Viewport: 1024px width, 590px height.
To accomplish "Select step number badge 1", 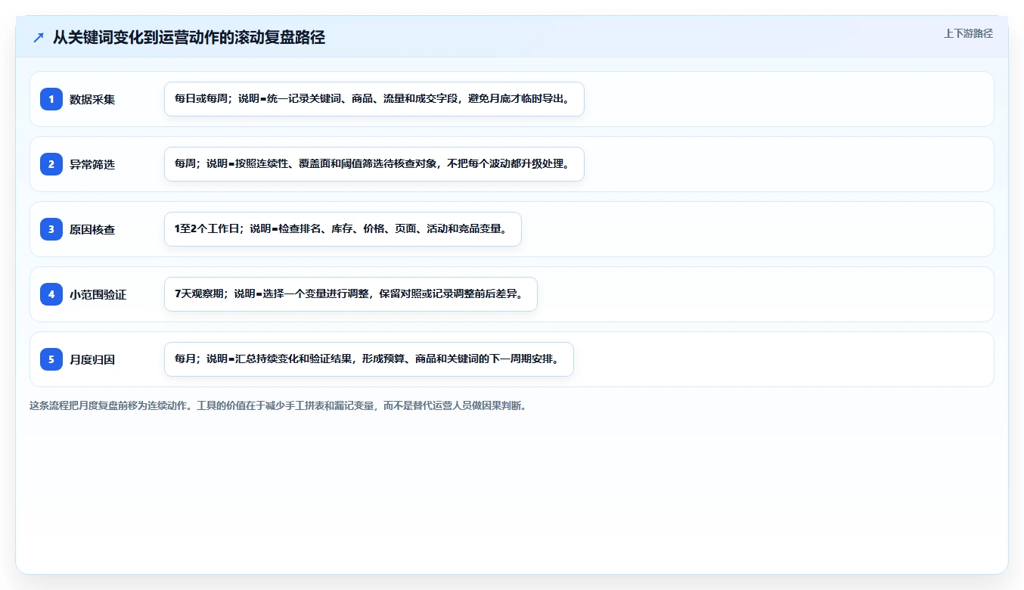I will [51, 99].
